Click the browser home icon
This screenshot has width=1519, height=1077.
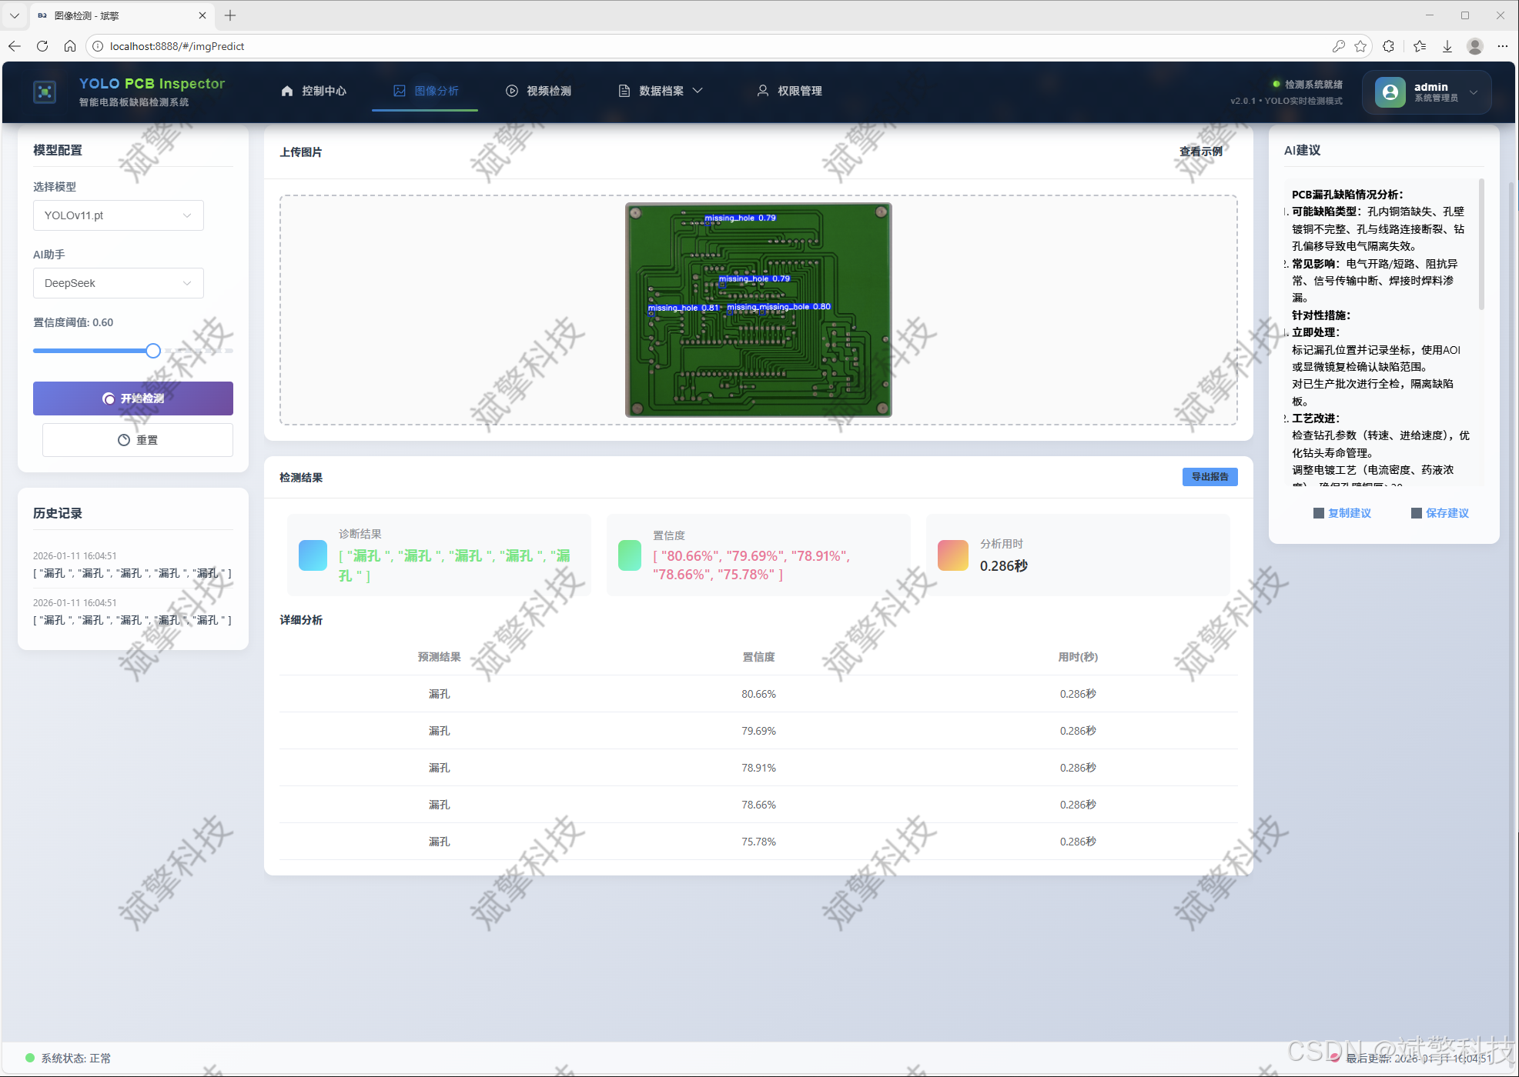point(70,46)
